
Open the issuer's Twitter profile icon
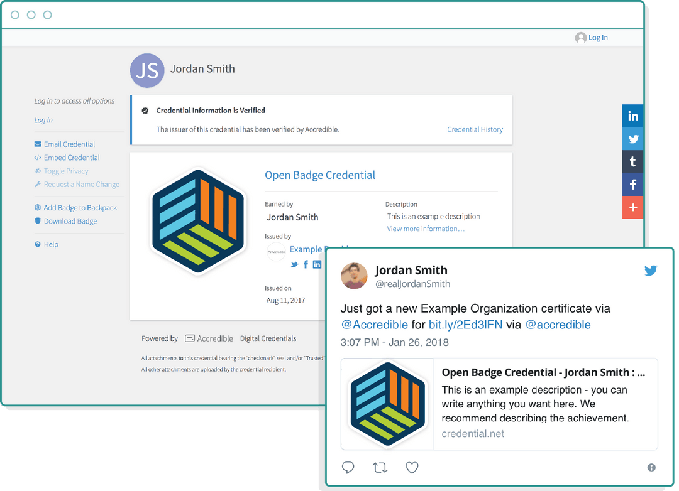(x=294, y=264)
